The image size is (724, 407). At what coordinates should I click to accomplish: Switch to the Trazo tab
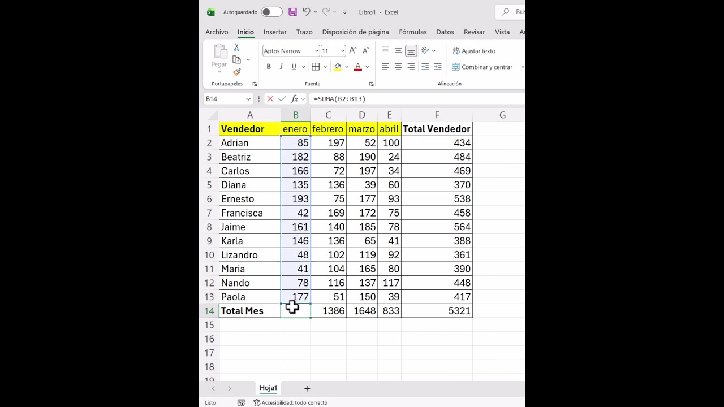click(x=304, y=32)
